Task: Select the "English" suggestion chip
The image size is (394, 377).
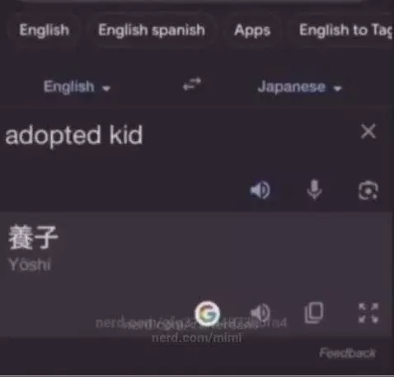Action: (x=44, y=30)
